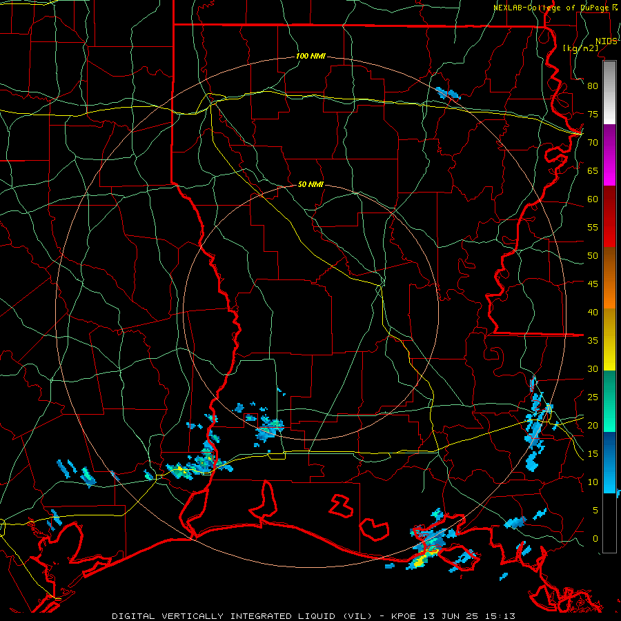Screen dimensions: 621x621
Task: Click the 35 value on the color scale
Action: point(593,341)
